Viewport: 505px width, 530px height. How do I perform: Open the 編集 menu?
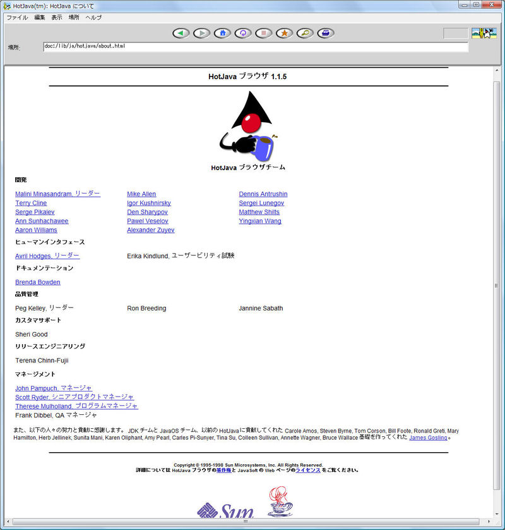[x=40, y=18]
